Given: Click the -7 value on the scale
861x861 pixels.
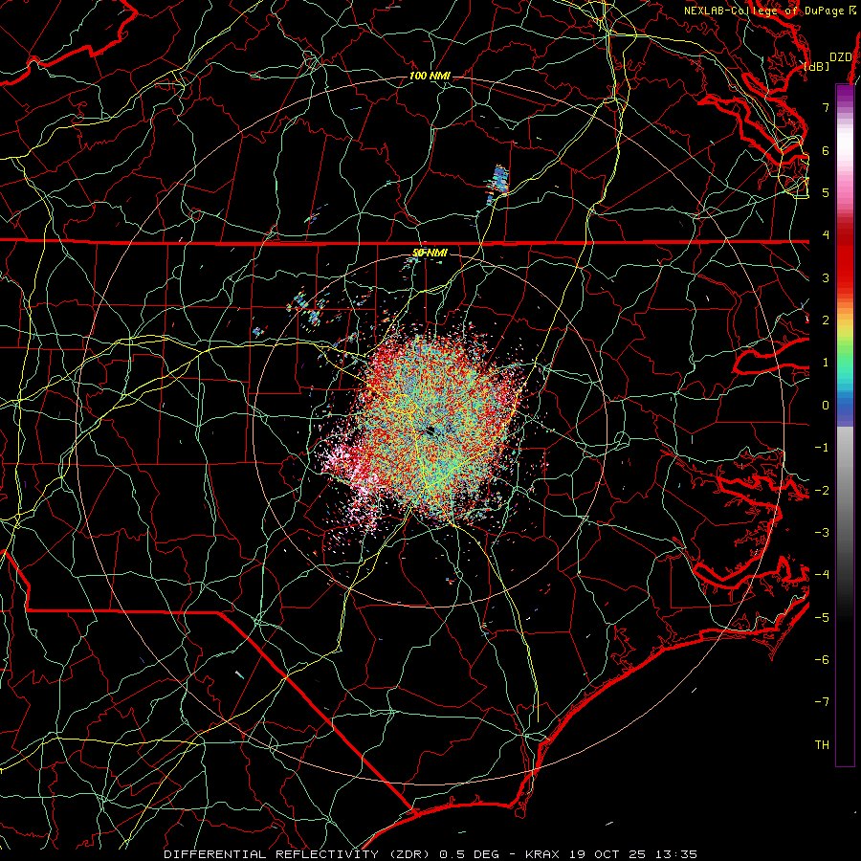Looking at the screenshot, I should pyautogui.click(x=822, y=702).
